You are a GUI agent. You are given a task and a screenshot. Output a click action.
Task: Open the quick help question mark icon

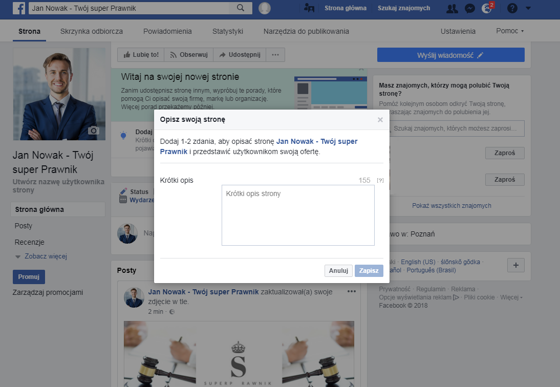click(x=512, y=8)
